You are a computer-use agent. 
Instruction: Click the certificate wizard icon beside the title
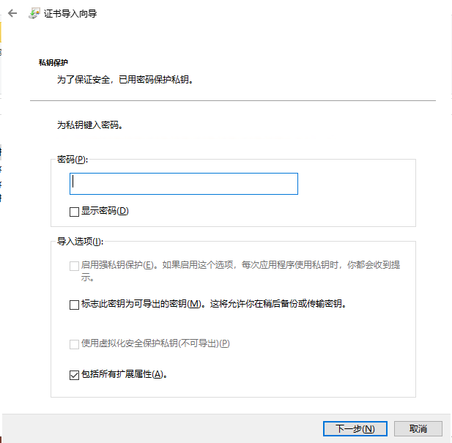[x=34, y=13]
